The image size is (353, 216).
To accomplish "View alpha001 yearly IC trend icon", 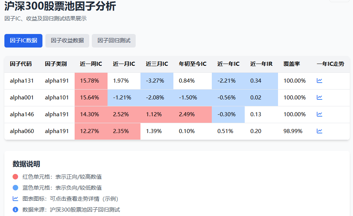I will (x=319, y=97).
